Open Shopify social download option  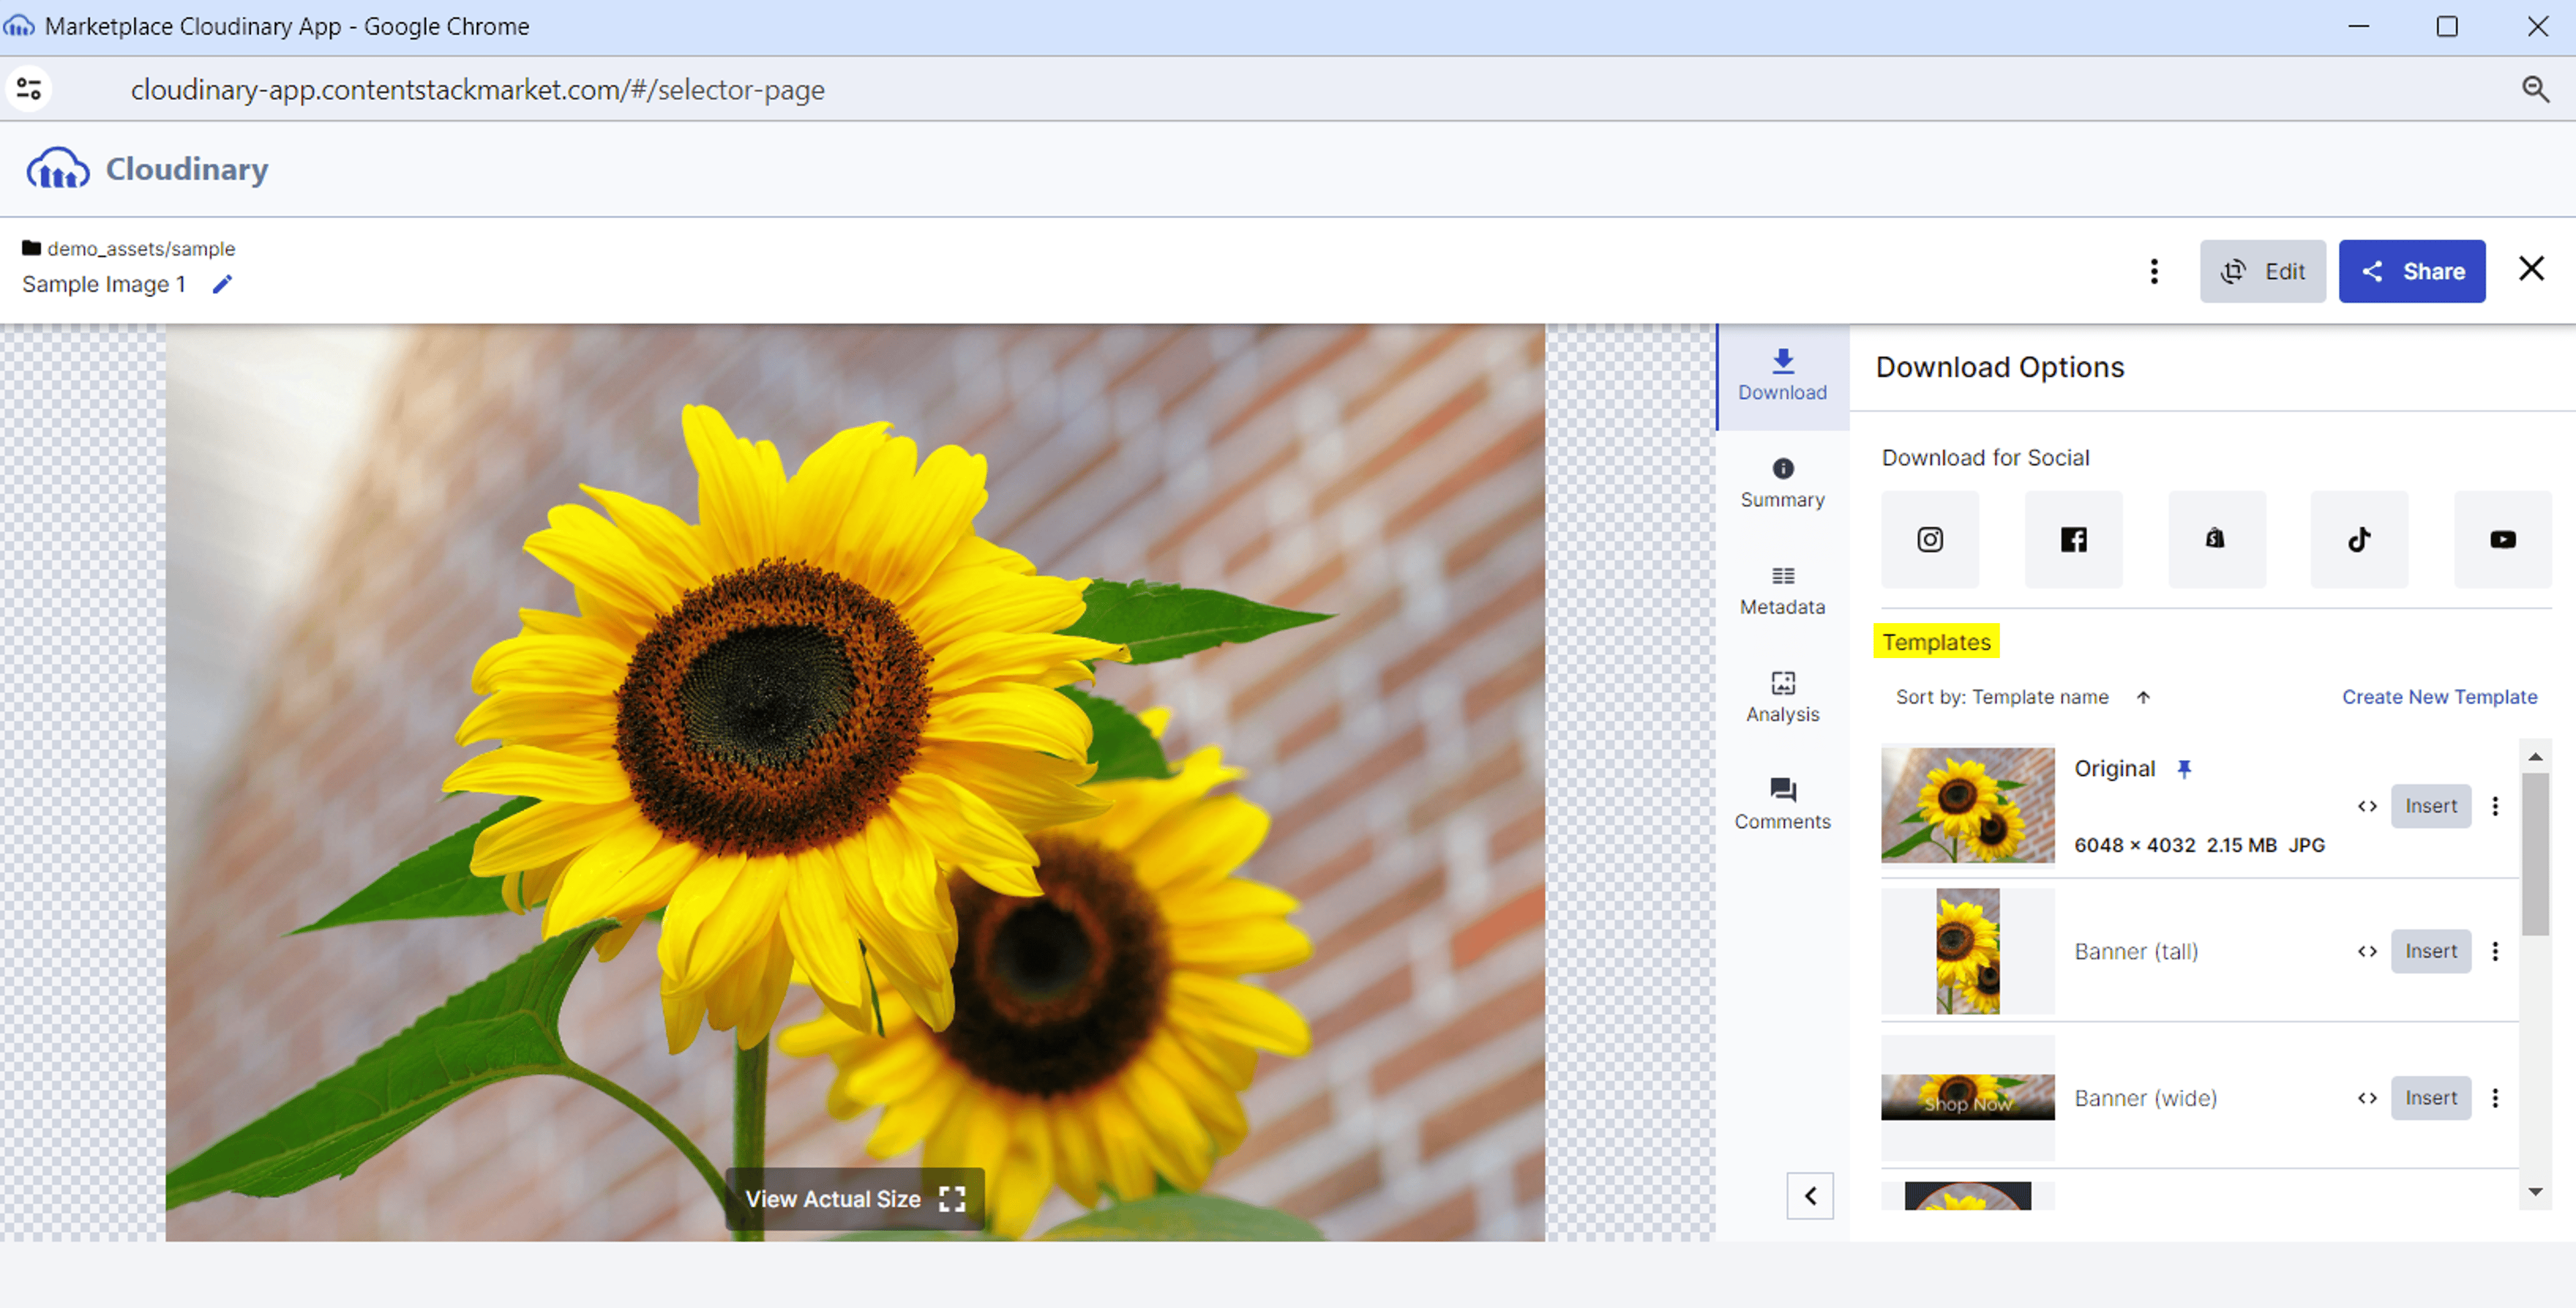2216,539
